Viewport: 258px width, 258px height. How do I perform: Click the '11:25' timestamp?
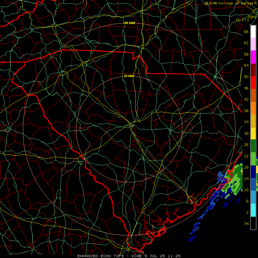pyautogui.click(x=174, y=256)
